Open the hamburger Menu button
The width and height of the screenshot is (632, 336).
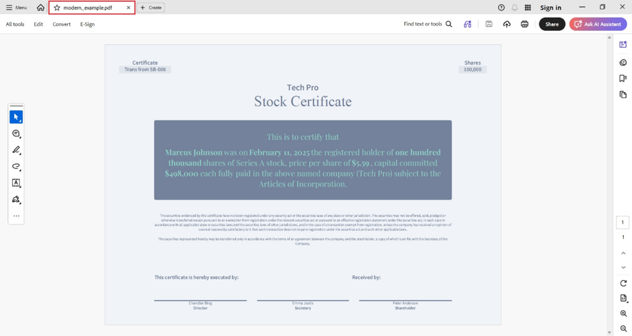coord(17,7)
